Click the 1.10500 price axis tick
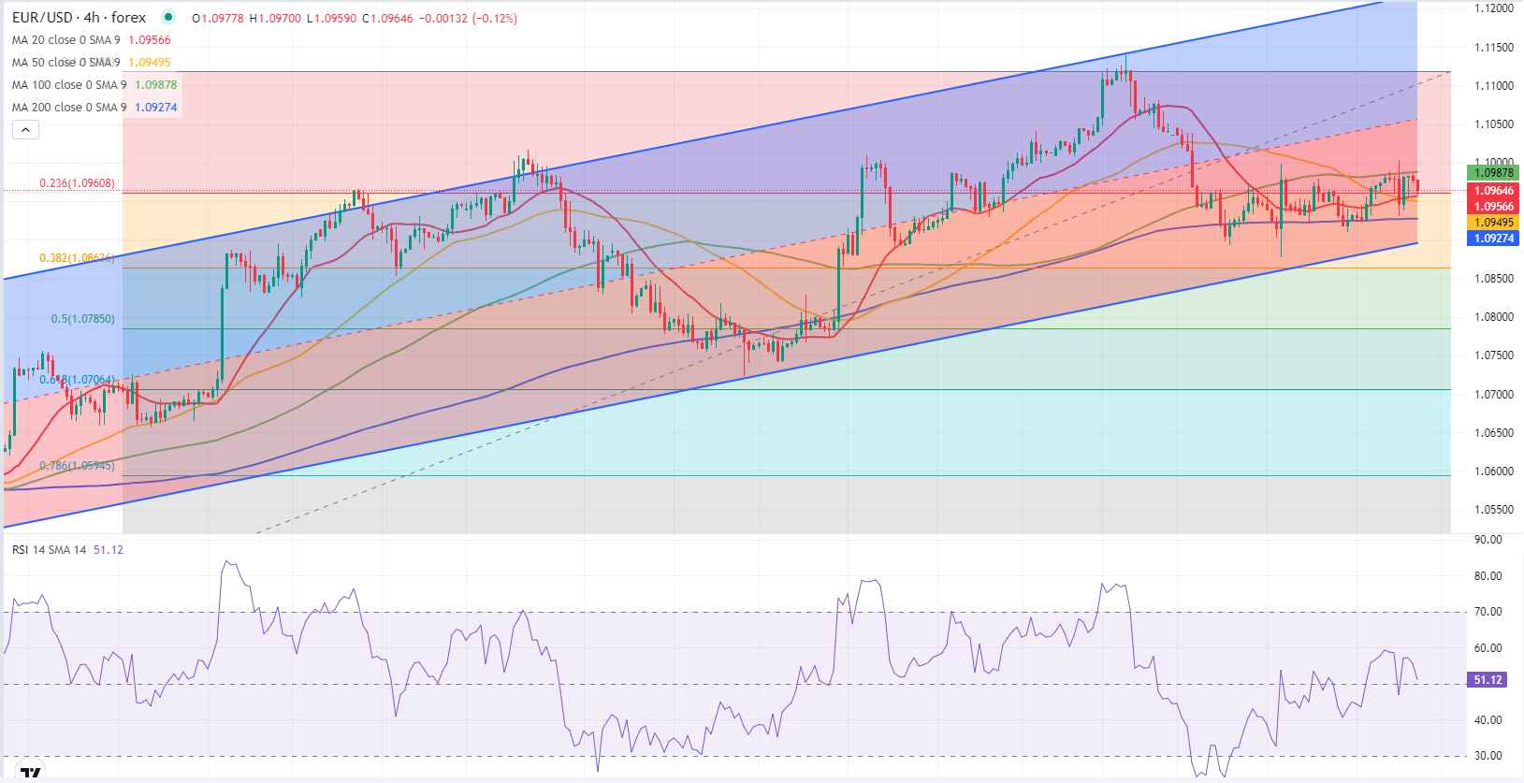The height and width of the screenshot is (783, 1524). click(1493, 124)
